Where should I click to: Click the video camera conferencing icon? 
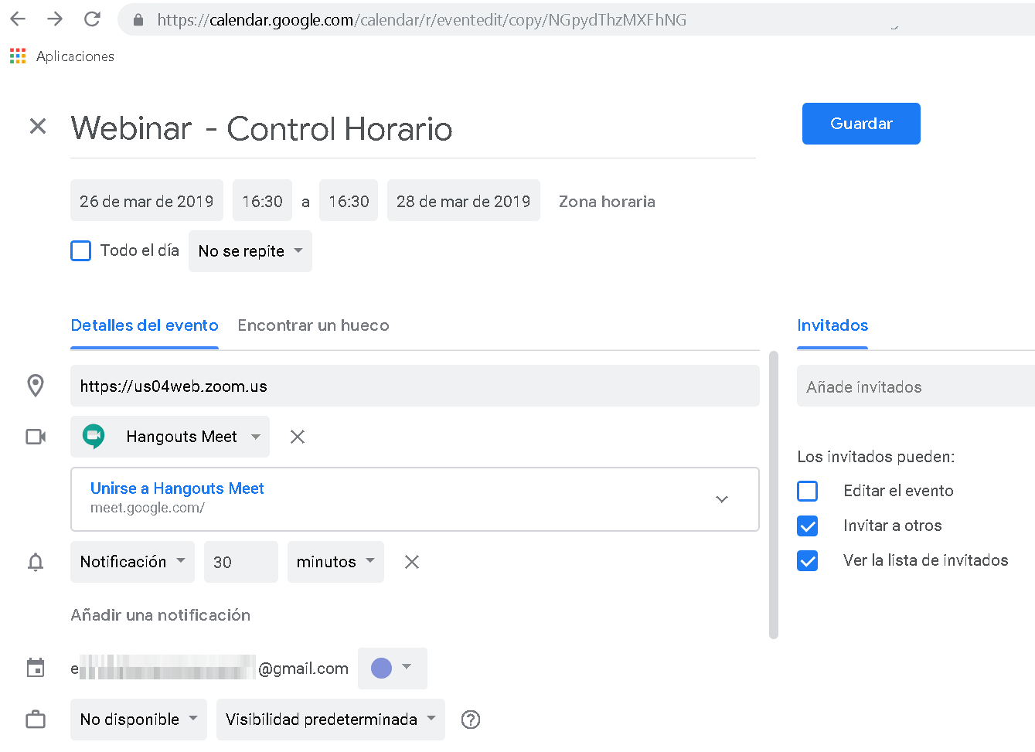(x=36, y=437)
